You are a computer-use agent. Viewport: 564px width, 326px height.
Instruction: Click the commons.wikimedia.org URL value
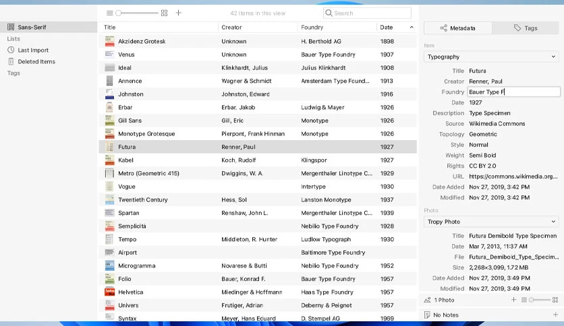(513, 176)
